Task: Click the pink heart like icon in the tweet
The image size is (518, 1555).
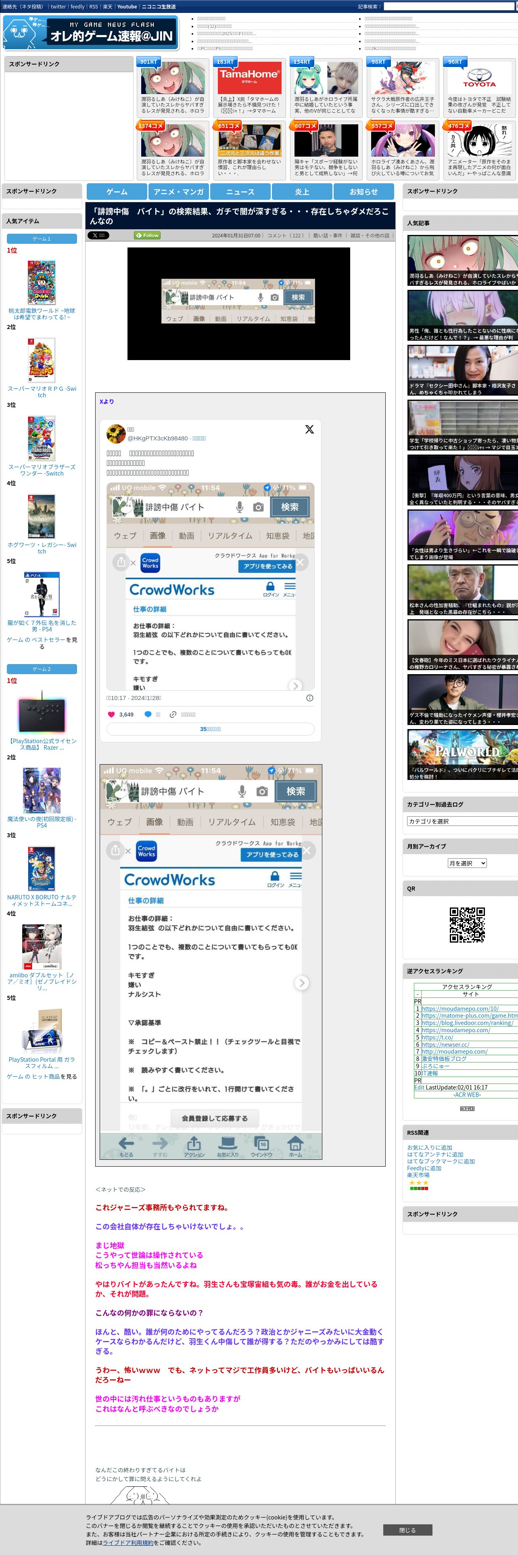Action: (111, 714)
